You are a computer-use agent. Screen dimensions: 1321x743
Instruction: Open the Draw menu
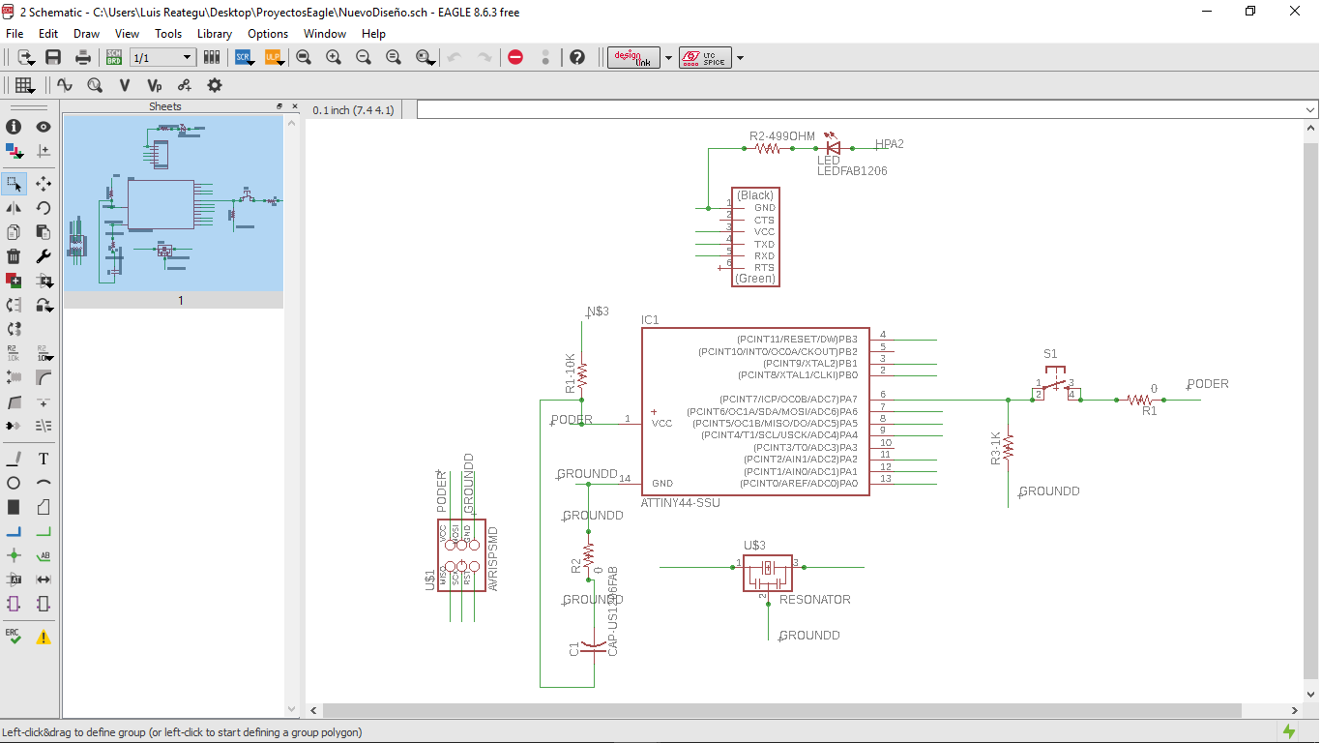(86, 33)
